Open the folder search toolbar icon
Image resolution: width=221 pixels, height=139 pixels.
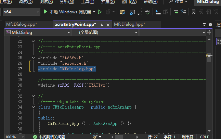122,12
